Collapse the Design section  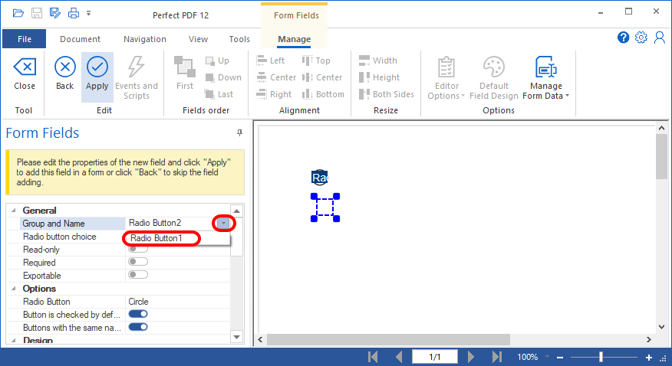pos(14,340)
